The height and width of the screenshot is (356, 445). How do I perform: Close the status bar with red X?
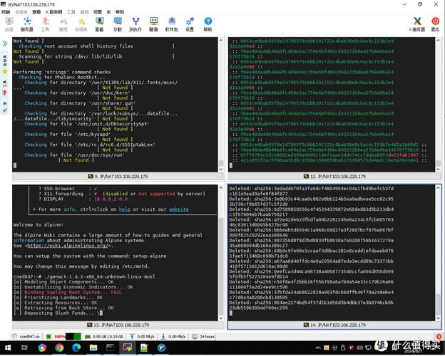click(x=439, y=337)
